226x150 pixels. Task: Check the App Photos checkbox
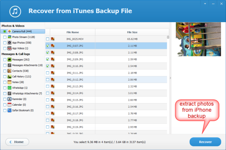point(5,43)
